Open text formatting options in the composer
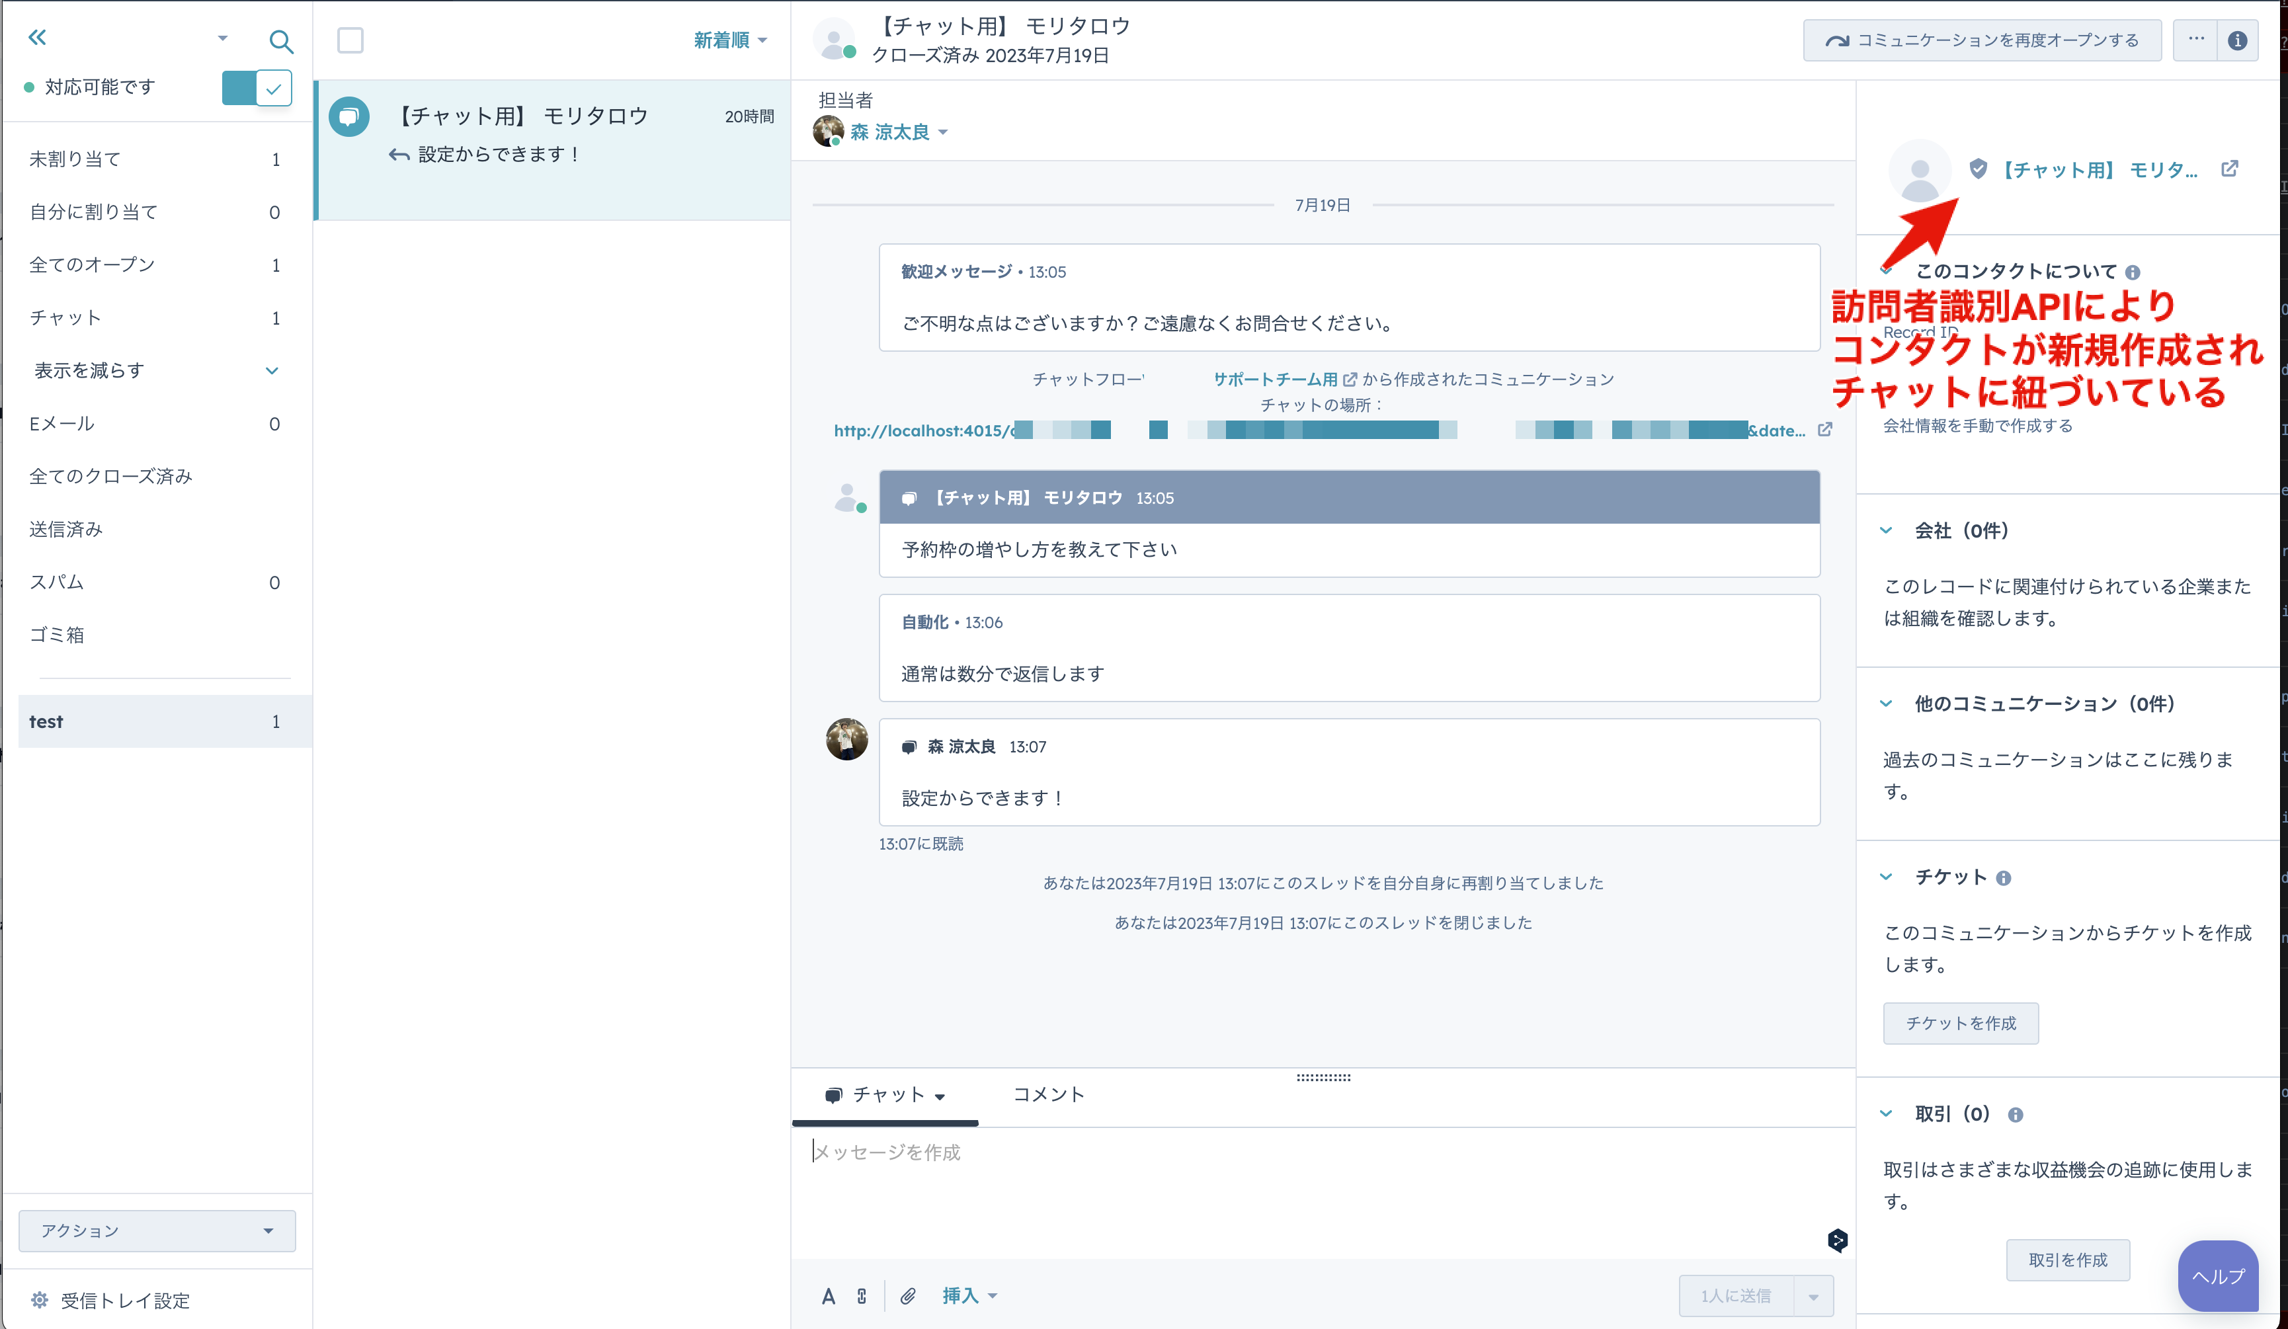The width and height of the screenshot is (2288, 1329). (829, 1297)
